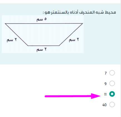Click the ٢ سم label on the left side
Viewport: 121px width, 117px height.
click(12, 40)
